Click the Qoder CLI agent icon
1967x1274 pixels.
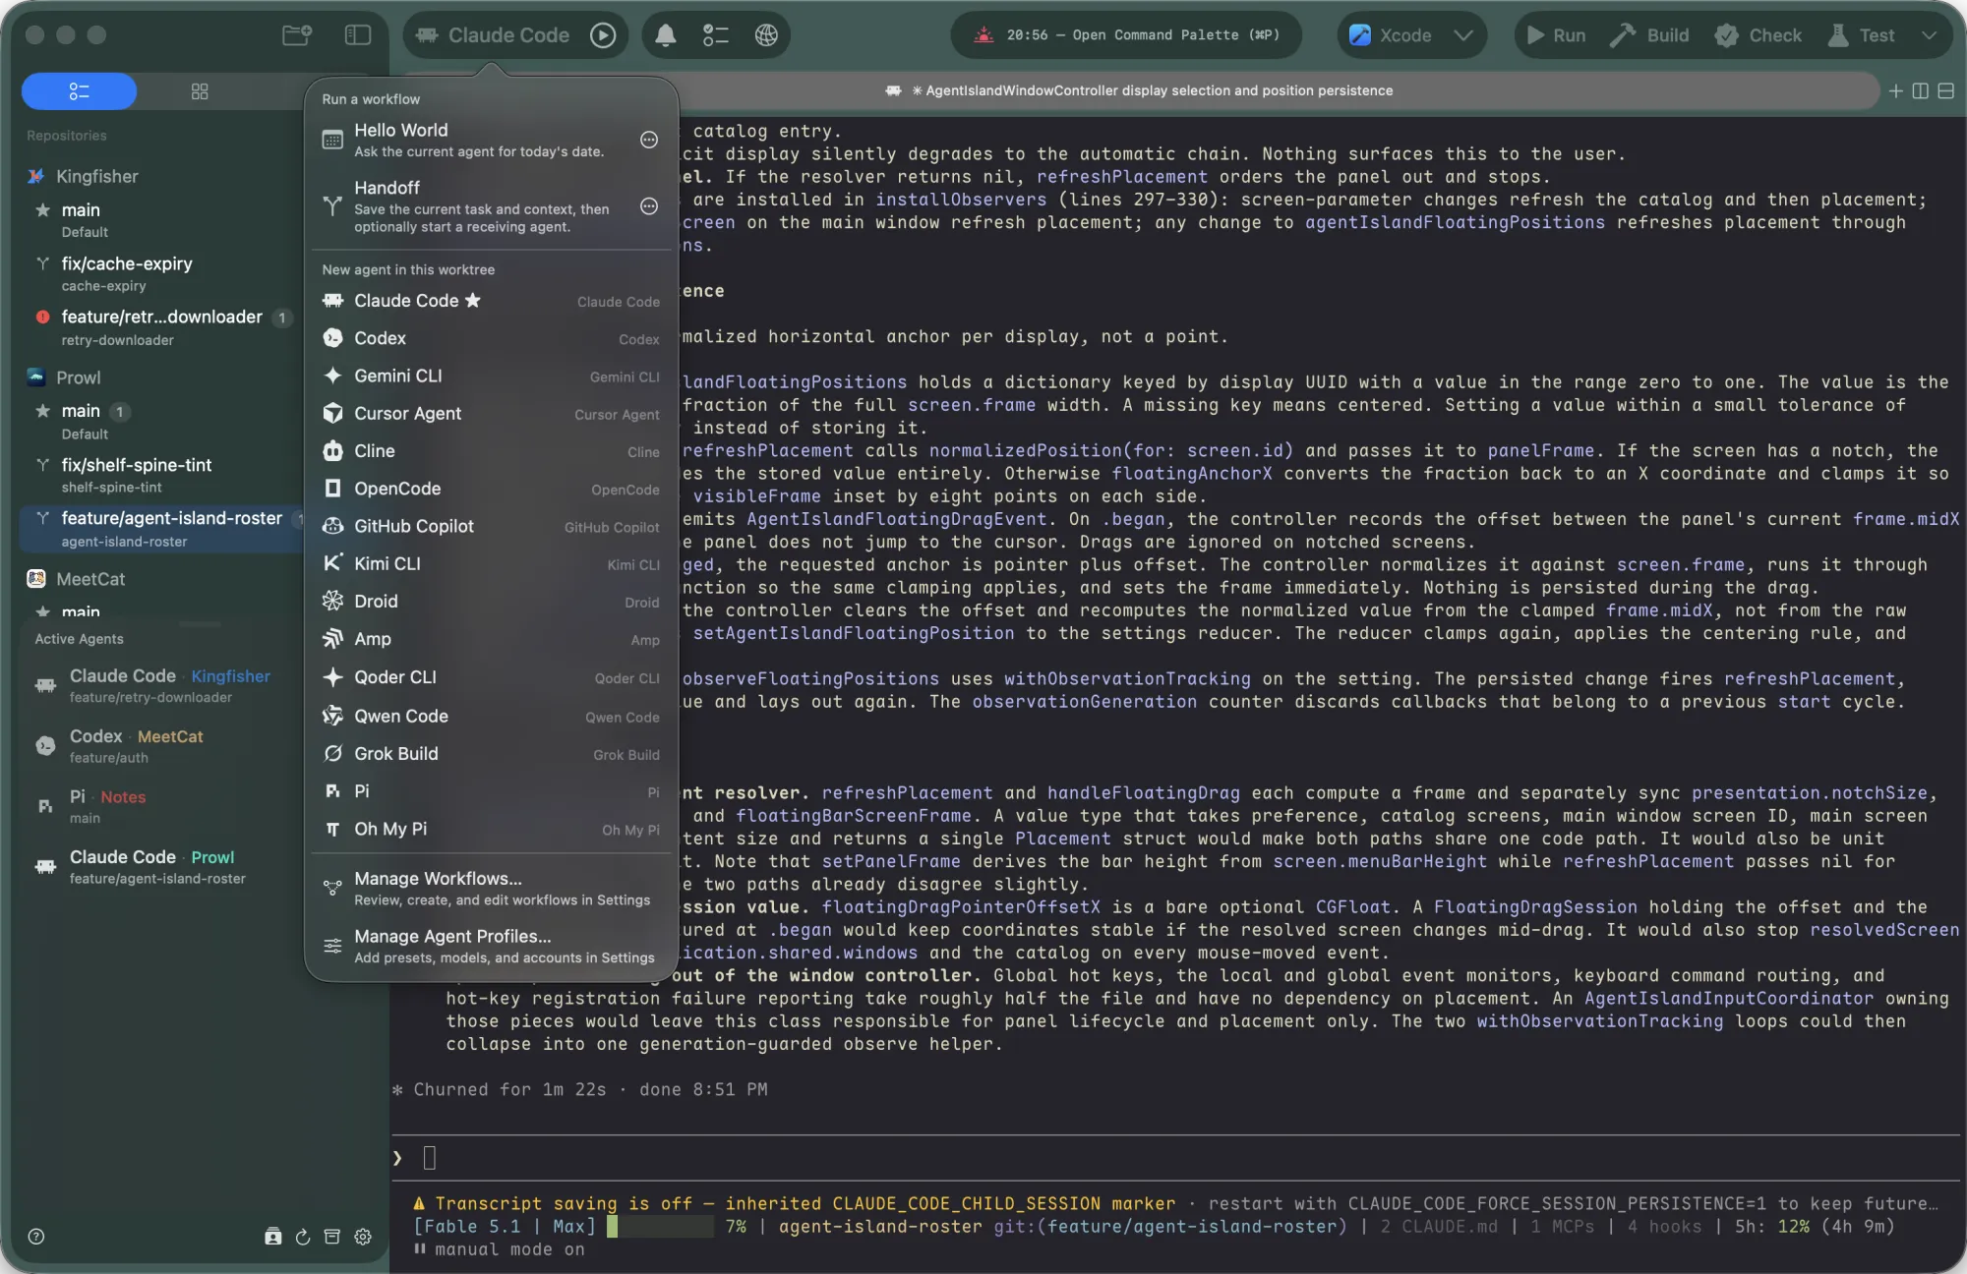pyautogui.click(x=333, y=677)
